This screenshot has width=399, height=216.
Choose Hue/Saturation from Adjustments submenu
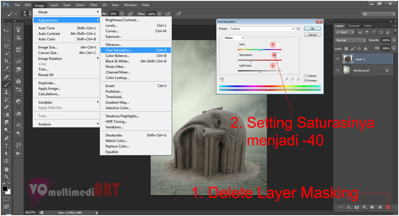136,50
